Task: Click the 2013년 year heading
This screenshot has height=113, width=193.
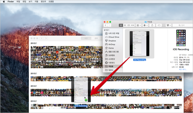Action: [34, 73]
